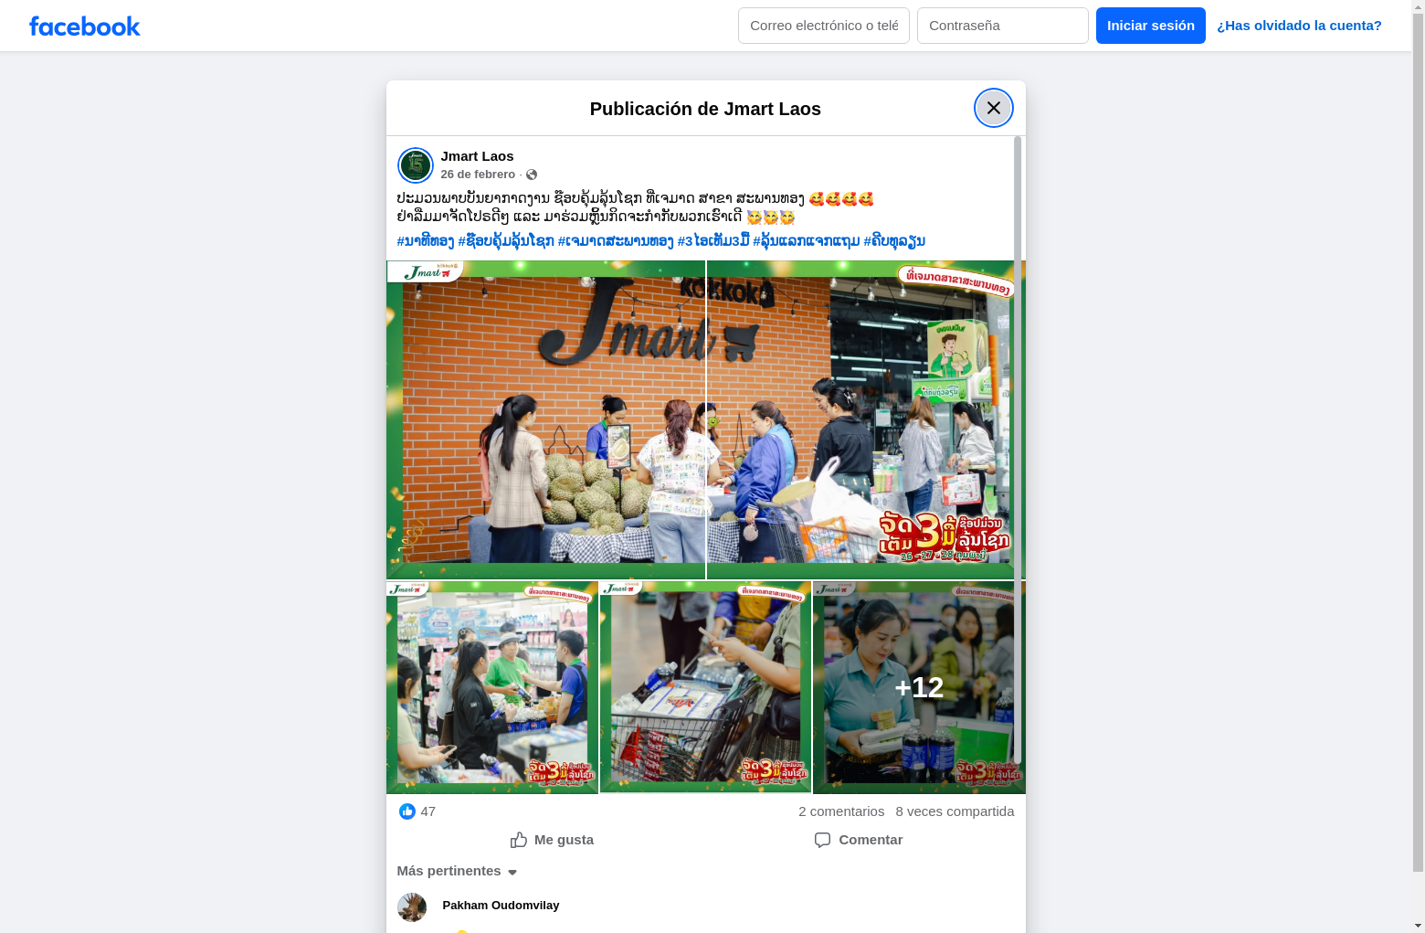Close the Jmart Laos post dialog
Viewport: 1425px width, 933px height.
point(993,108)
